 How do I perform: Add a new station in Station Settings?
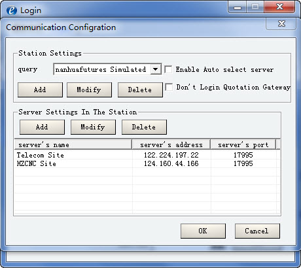point(40,90)
